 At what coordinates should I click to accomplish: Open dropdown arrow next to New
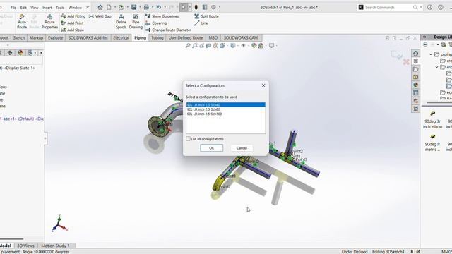coord(115,7)
